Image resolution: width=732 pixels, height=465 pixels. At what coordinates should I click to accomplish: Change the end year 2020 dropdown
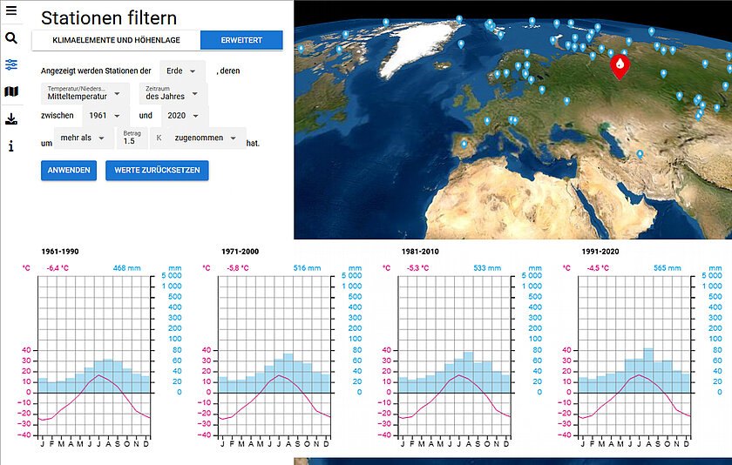[x=183, y=115]
